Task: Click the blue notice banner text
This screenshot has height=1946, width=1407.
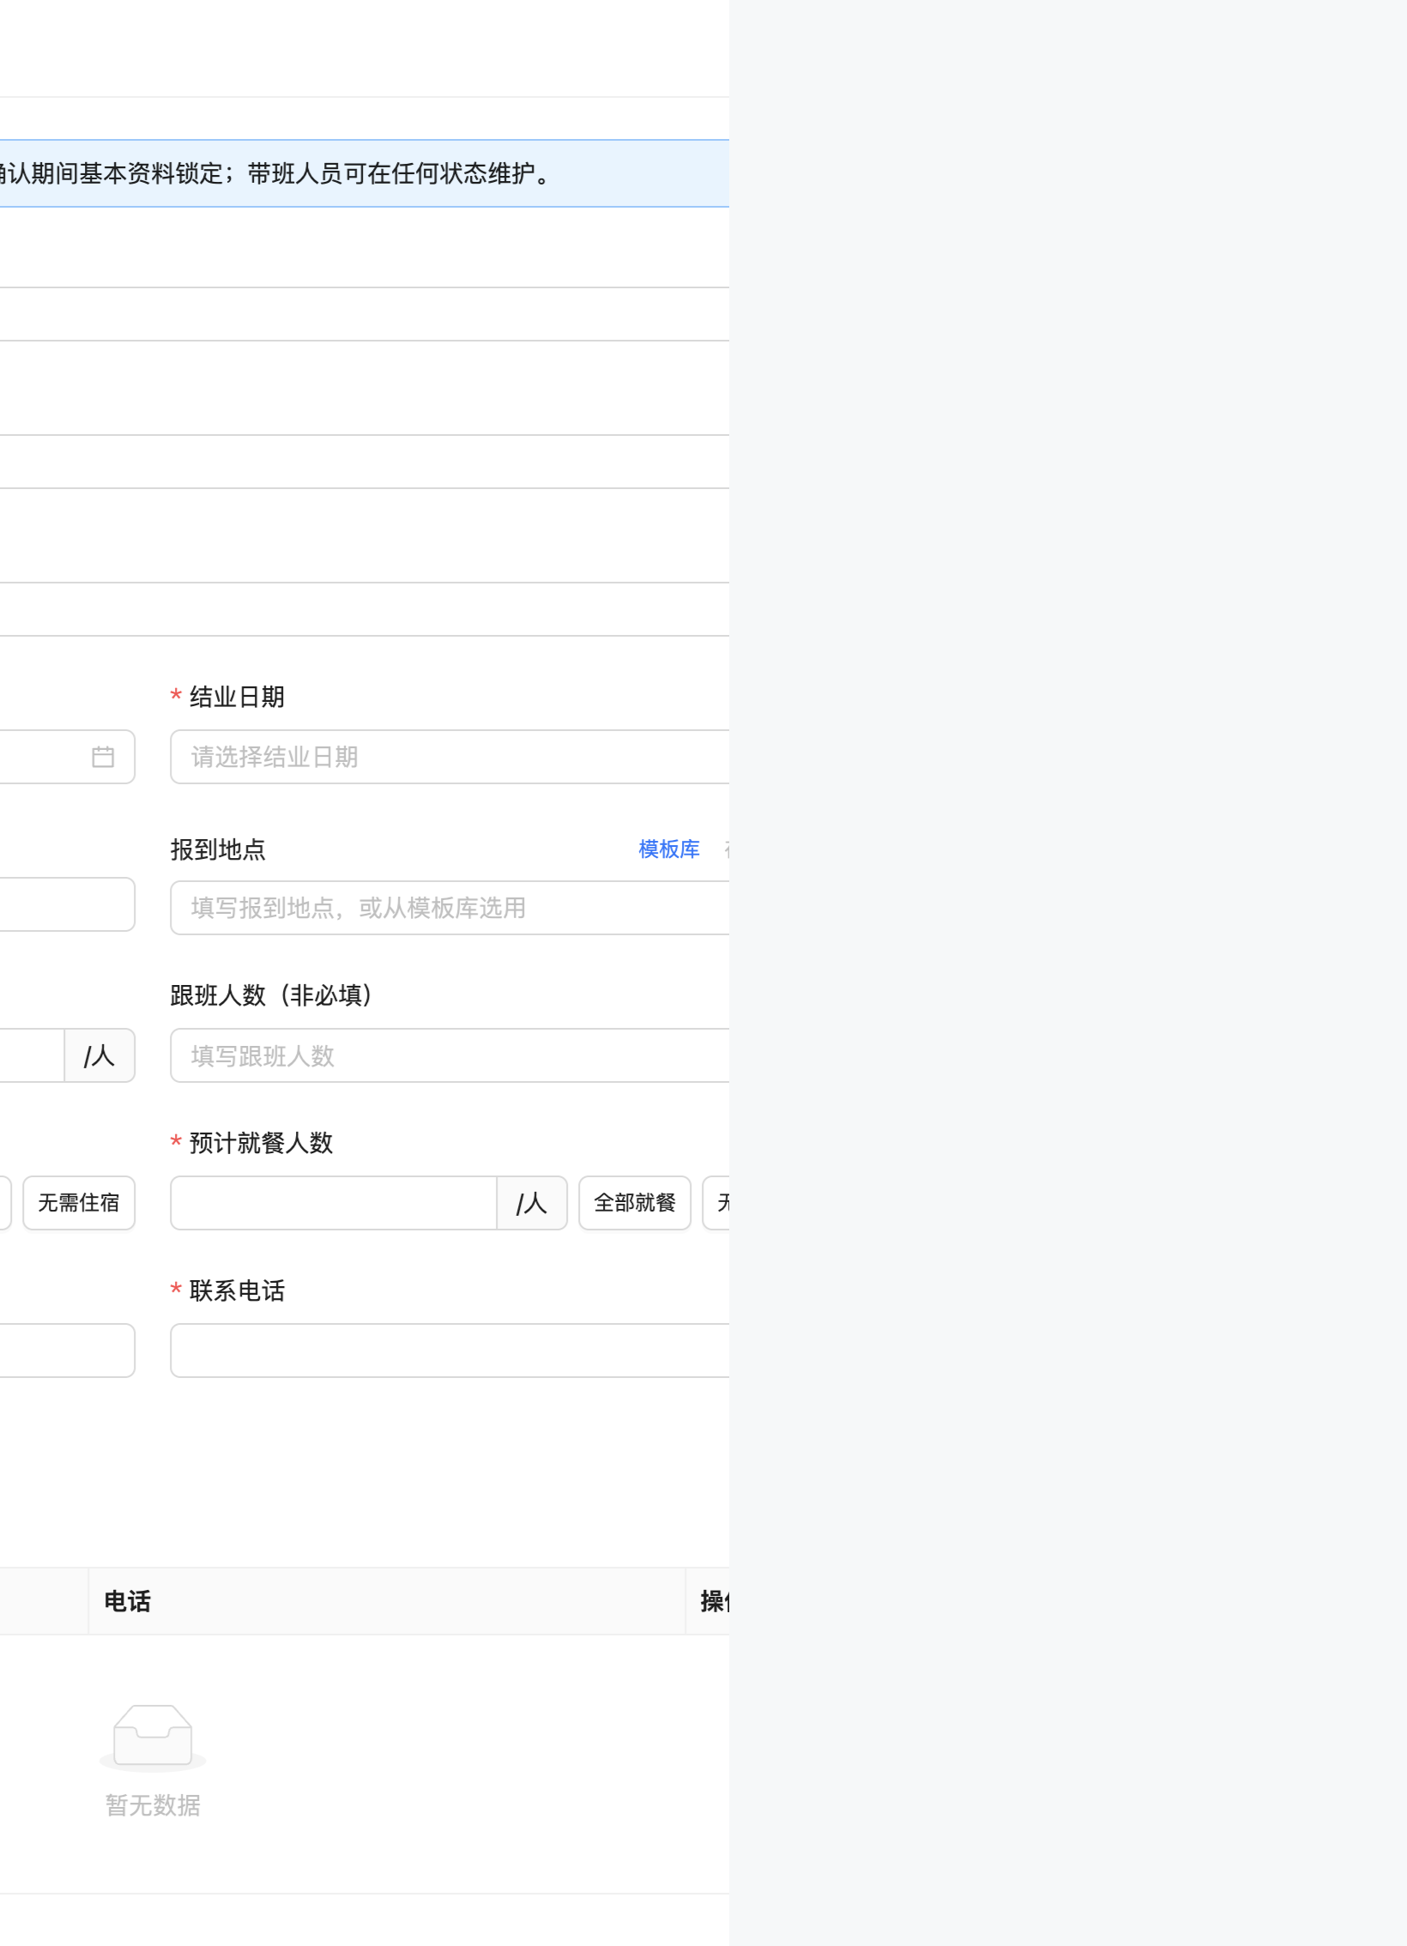Action: (275, 173)
